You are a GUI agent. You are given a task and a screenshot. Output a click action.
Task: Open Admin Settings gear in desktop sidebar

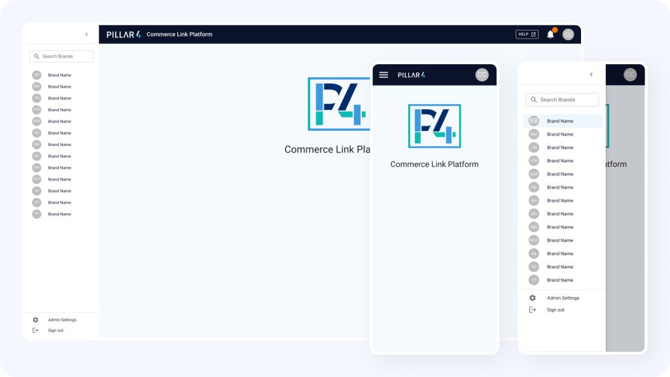[35, 319]
